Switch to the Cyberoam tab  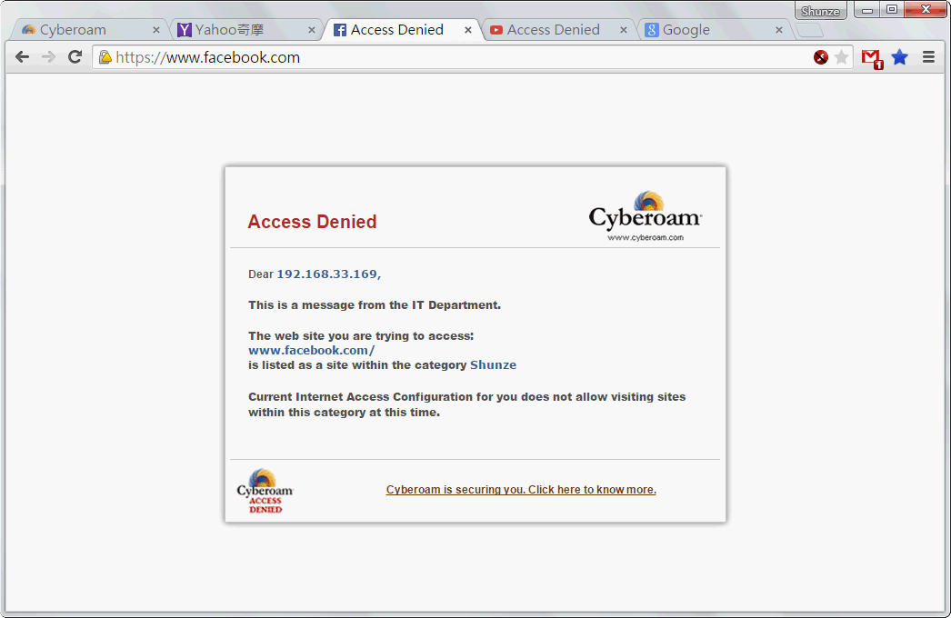[x=88, y=30]
